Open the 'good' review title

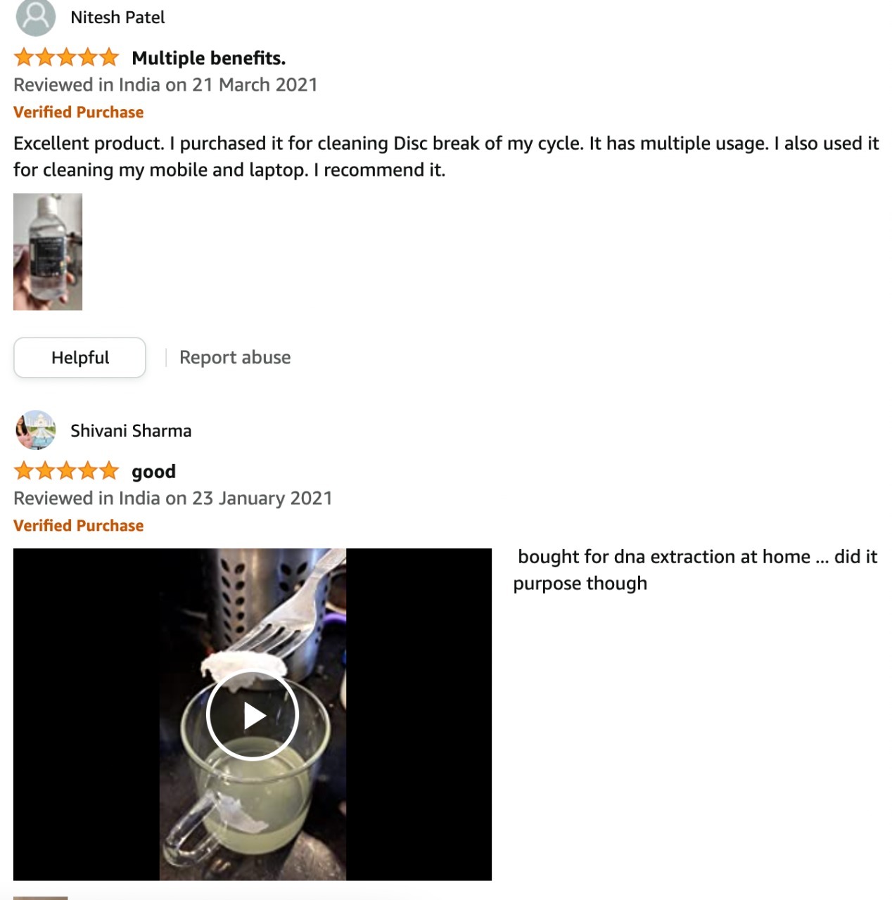[x=153, y=471]
